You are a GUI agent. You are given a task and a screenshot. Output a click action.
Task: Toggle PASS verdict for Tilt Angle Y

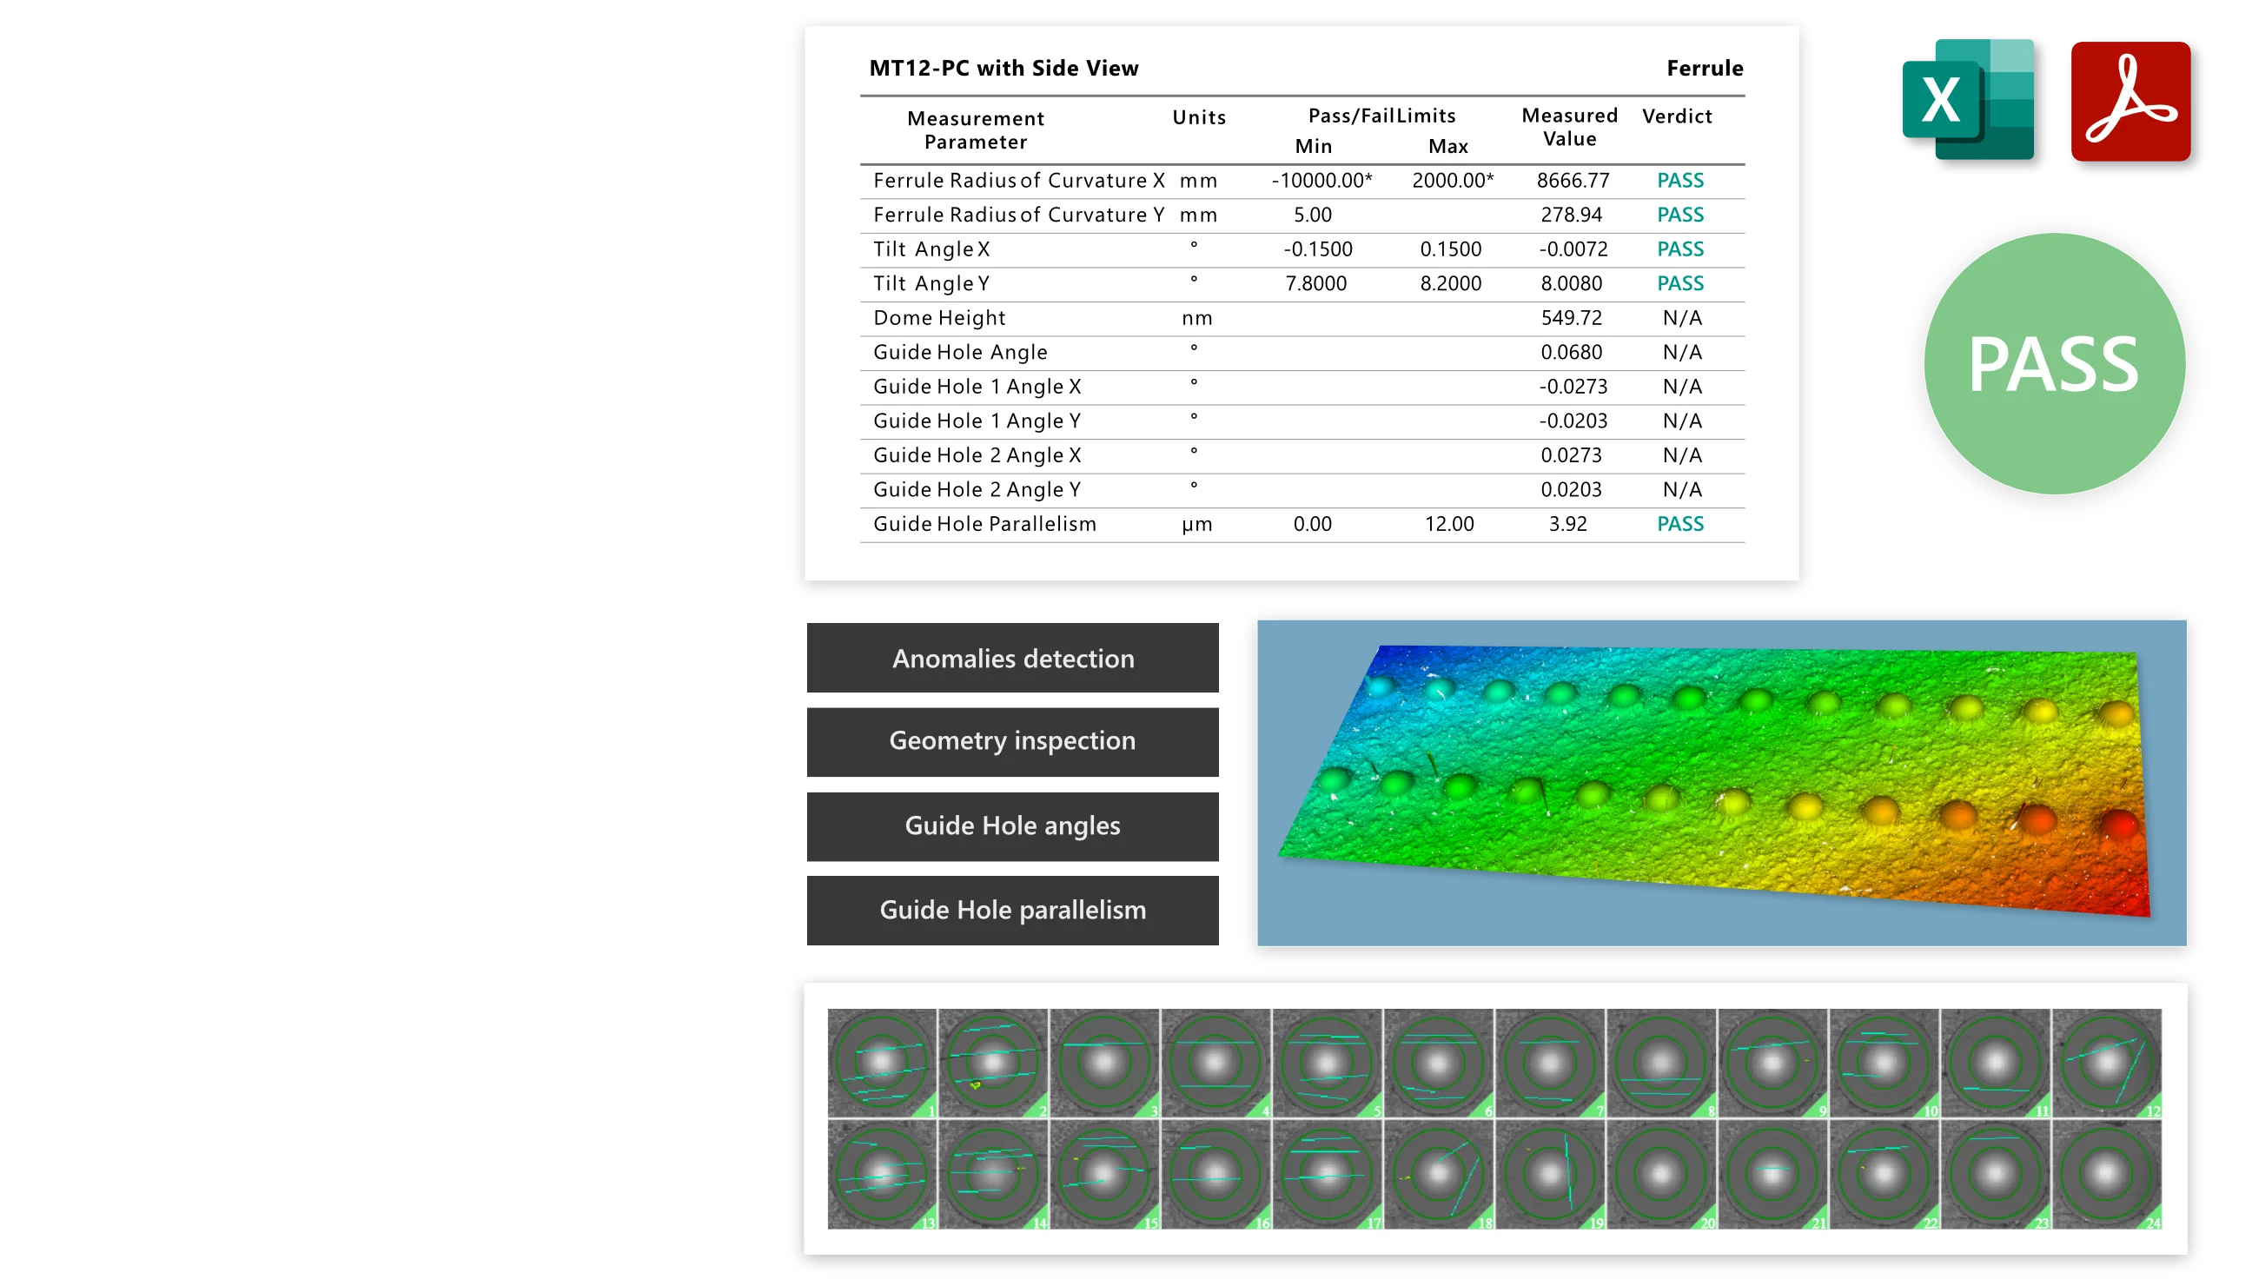coord(1679,282)
